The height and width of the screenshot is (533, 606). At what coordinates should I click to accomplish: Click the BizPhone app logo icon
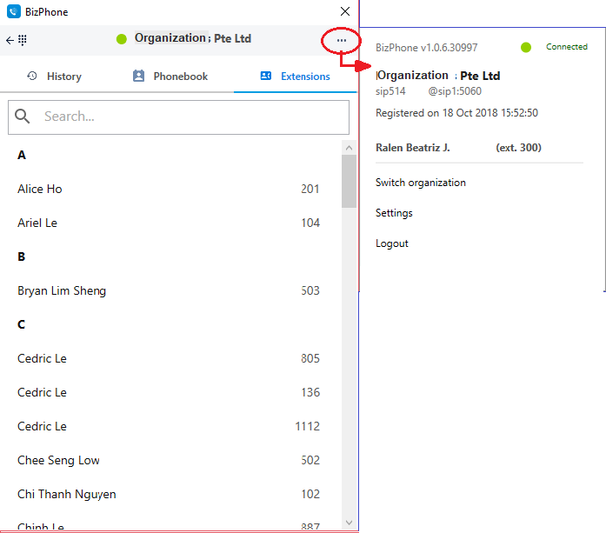click(14, 11)
